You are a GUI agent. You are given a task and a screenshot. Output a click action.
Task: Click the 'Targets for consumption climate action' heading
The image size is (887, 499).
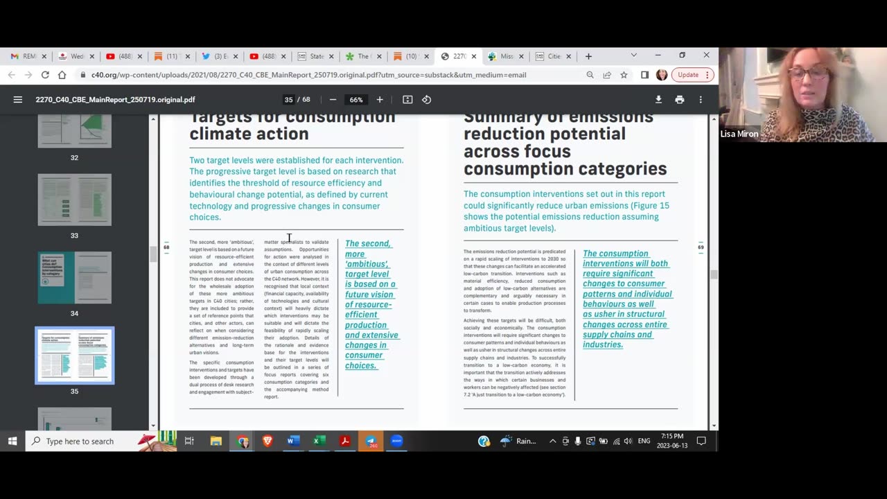[292, 125]
